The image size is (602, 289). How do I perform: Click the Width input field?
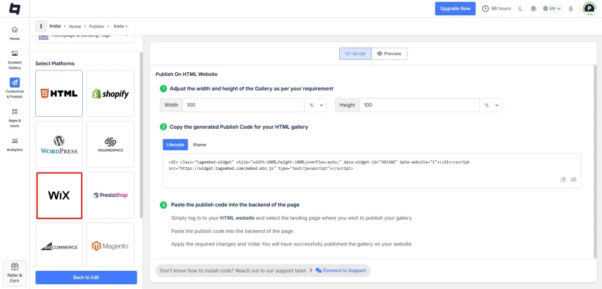click(244, 105)
